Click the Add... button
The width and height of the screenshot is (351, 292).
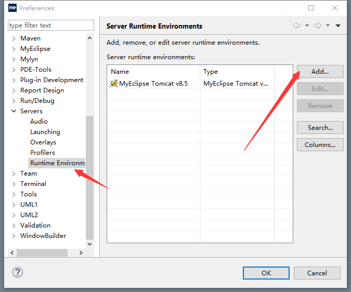click(320, 72)
